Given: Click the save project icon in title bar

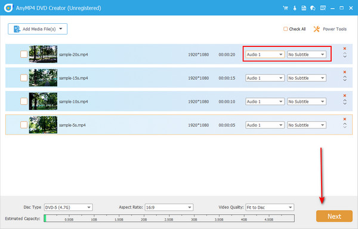Looking at the screenshot, I should 304,8.
